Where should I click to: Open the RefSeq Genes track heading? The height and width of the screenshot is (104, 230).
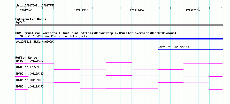coord(26,58)
